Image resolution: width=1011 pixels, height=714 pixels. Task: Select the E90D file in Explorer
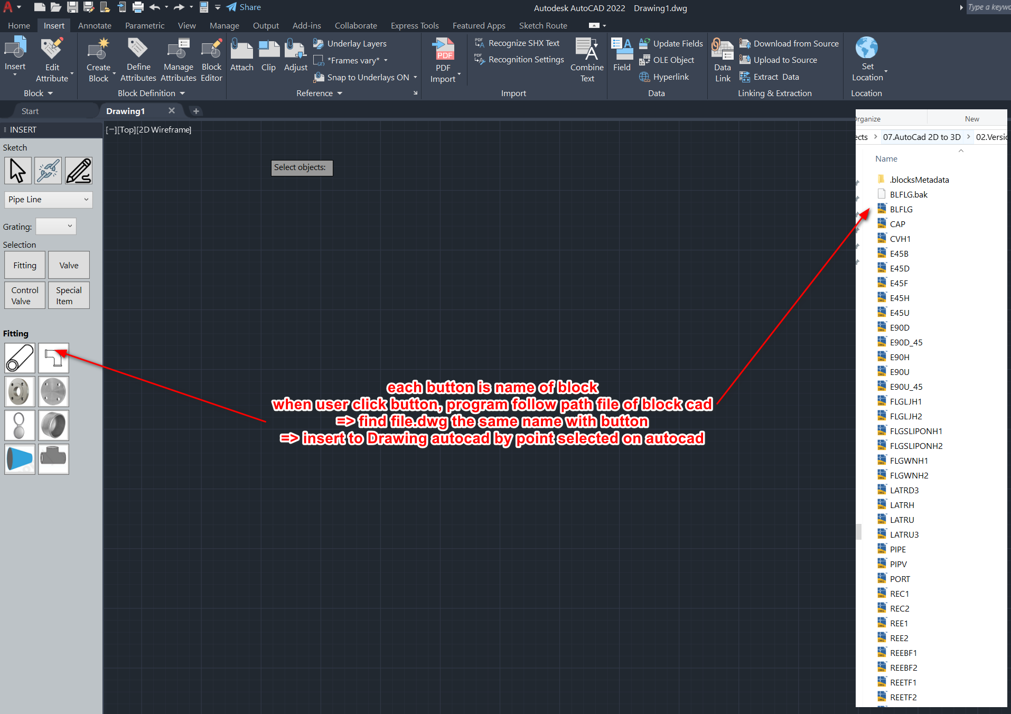(x=899, y=327)
